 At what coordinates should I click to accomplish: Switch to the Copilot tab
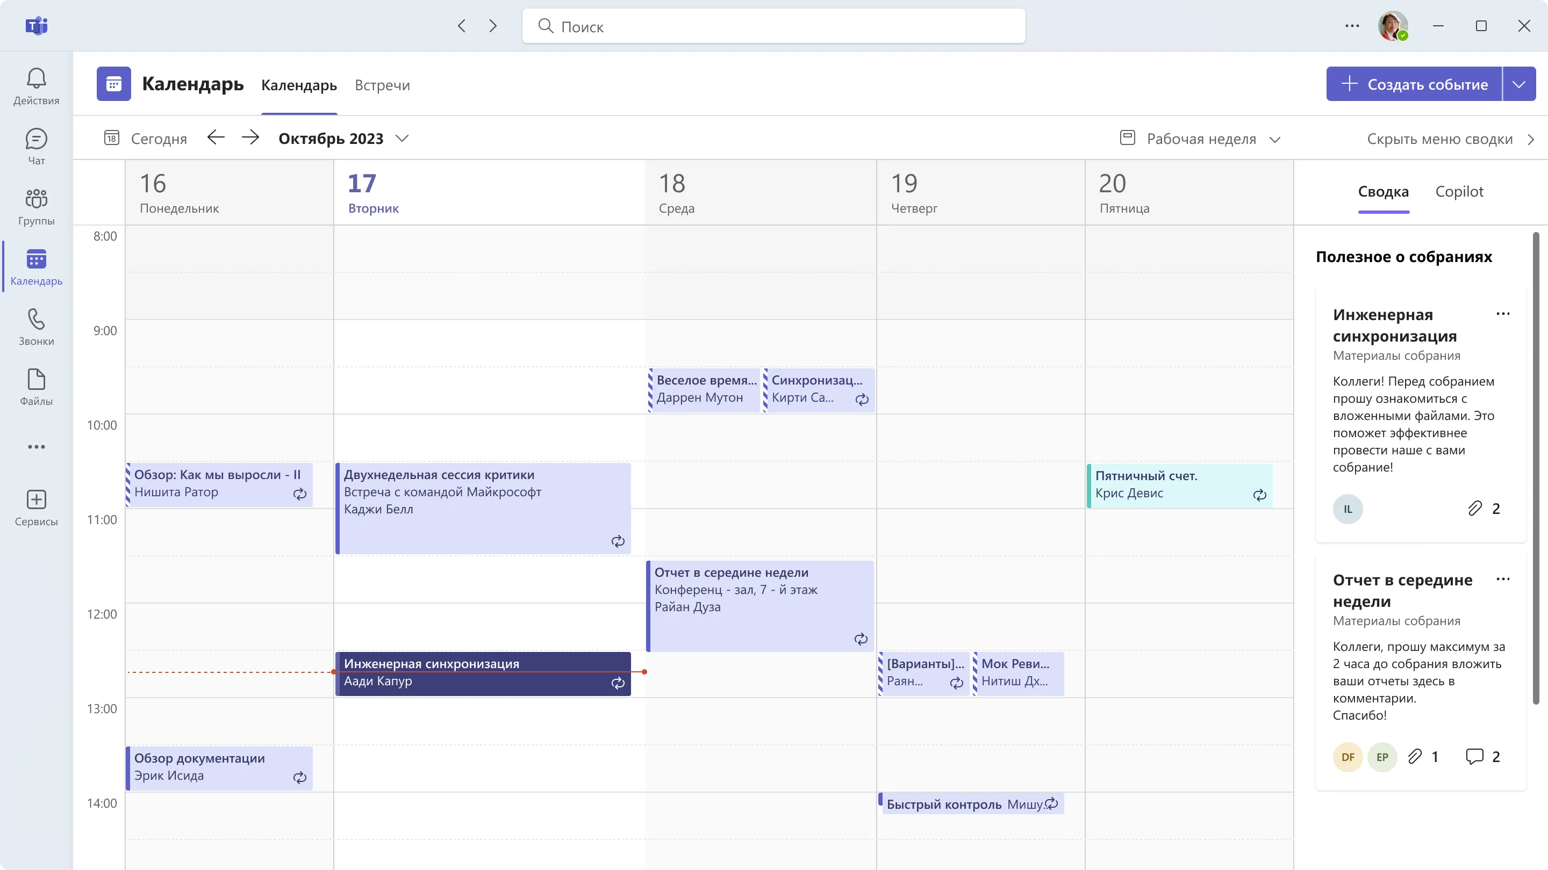pos(1459,192)
